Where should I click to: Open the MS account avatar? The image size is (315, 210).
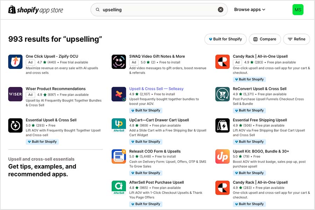pyautogui.click(x=298, y=10)
